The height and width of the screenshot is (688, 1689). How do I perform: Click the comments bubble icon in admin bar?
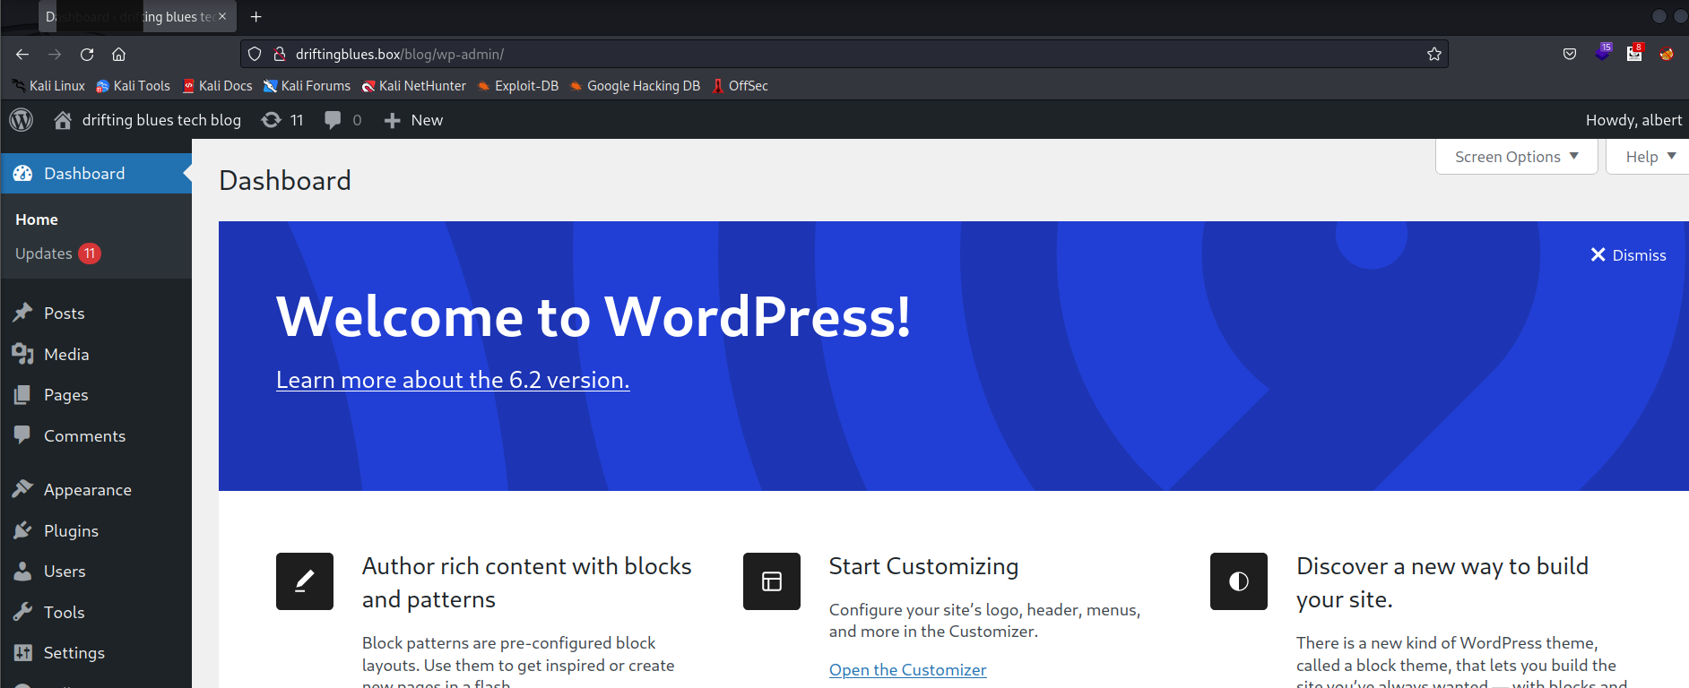(x=333, y=120)
